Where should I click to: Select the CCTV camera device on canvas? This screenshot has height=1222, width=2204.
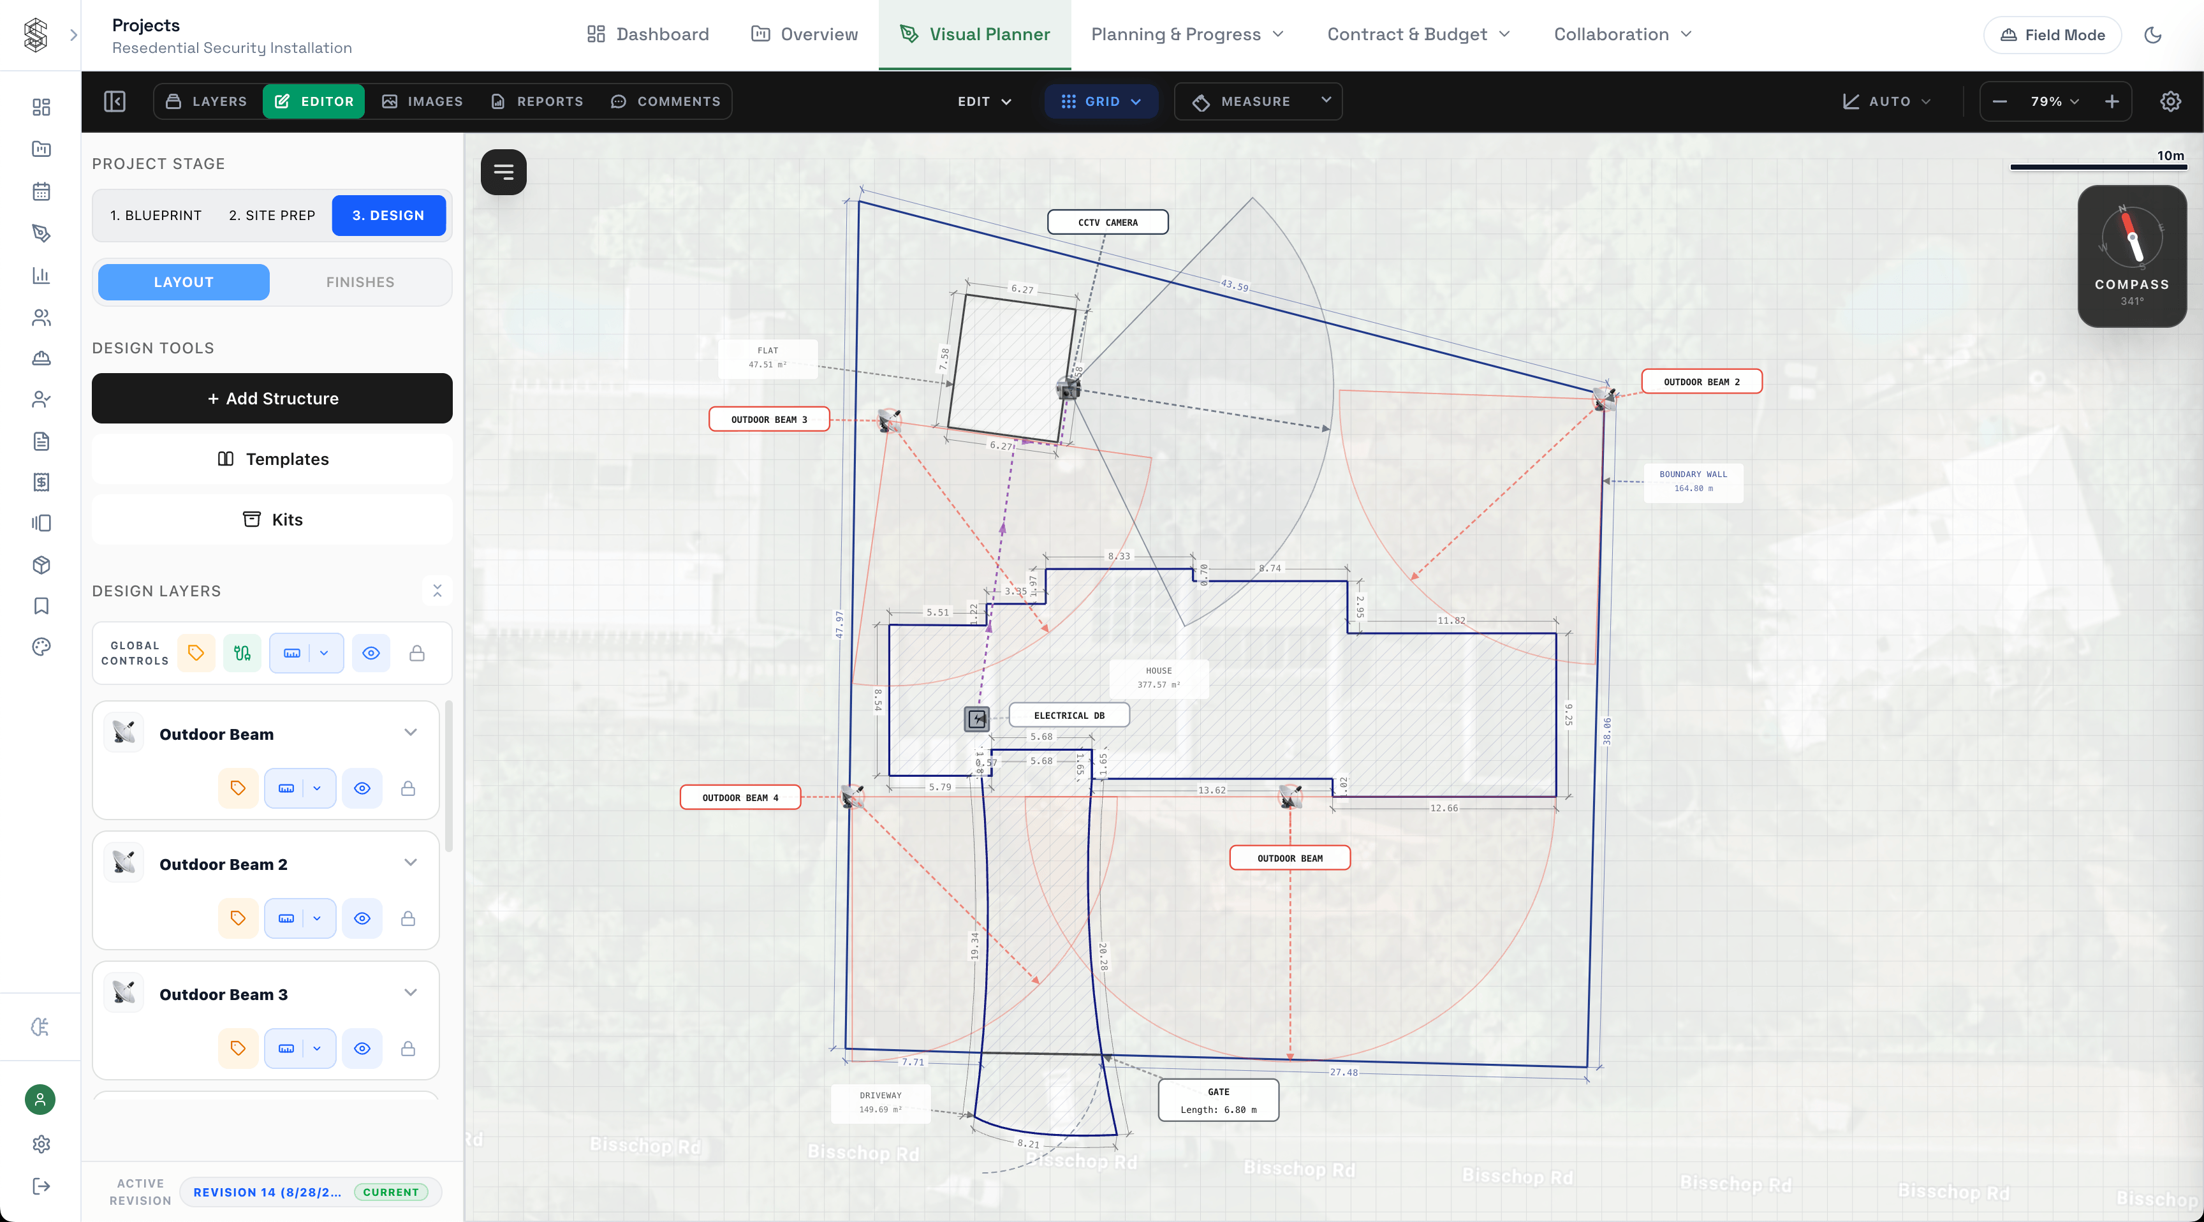pyautogui.click(x=1068, y=388)
